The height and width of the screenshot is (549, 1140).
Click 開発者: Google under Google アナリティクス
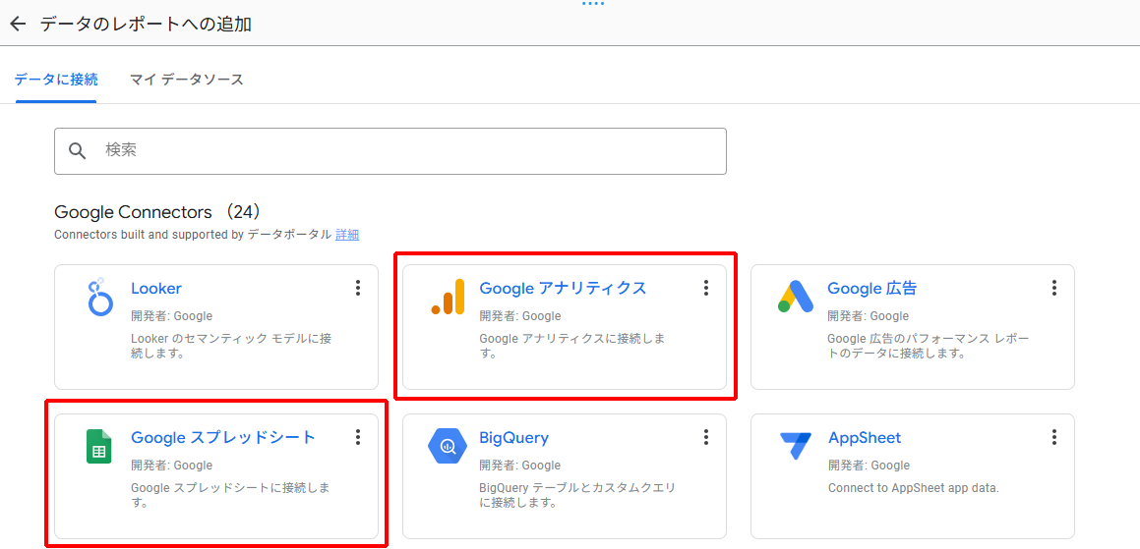click(x=519, y=316)
